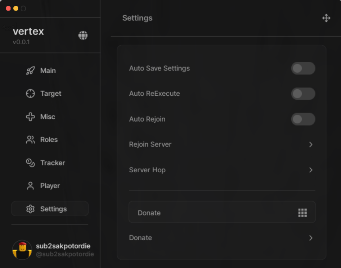Screen dimensions: 341x268
Task: Click the crosshair icon for Target
Action: (31, 94)
